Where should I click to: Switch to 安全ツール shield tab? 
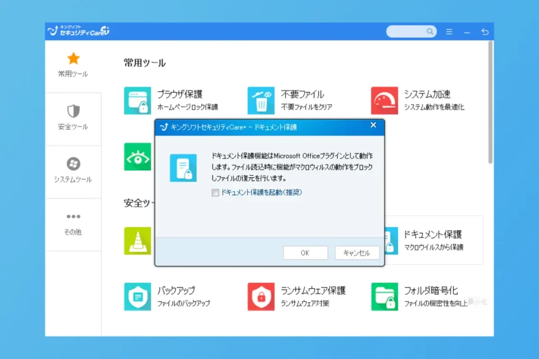point(73,118)
